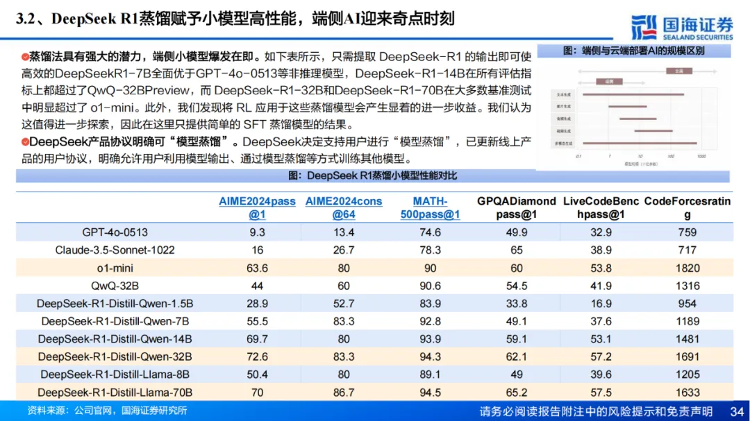This screenshot has width=750, height=421.
Task: Select the GPQADiamond pass@1 column header
Action: 516,208
